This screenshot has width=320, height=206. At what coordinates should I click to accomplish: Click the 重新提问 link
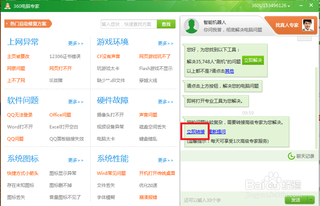[217, 132]
